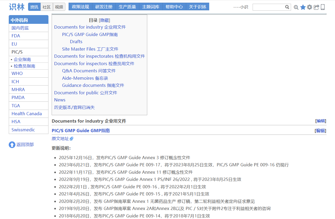Click the search magnifier icon in search box
This screenshot has height=219, width=335.
[x=287, y=7]
